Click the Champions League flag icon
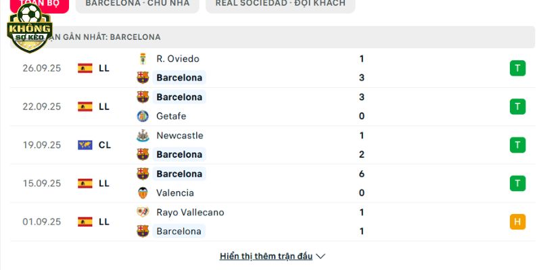 click(85, 145)
